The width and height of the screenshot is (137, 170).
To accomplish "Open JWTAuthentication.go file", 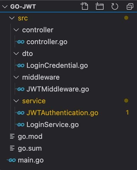I will point(62,113).
